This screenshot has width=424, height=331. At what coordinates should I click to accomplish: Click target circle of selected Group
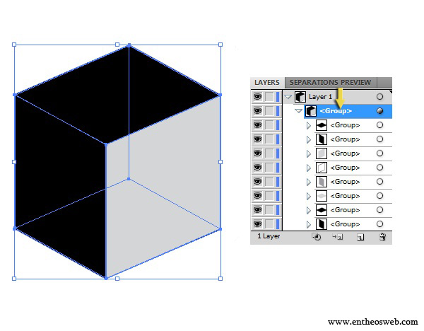[380, 111]
